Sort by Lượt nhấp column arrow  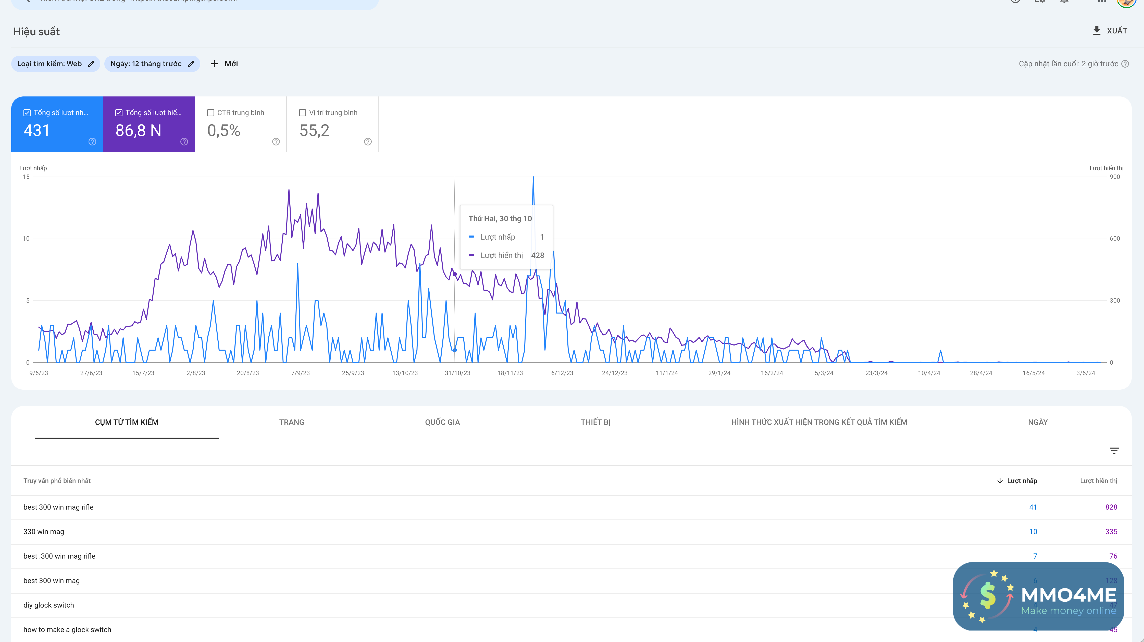pyautogui.click(x=1000, y=481)
